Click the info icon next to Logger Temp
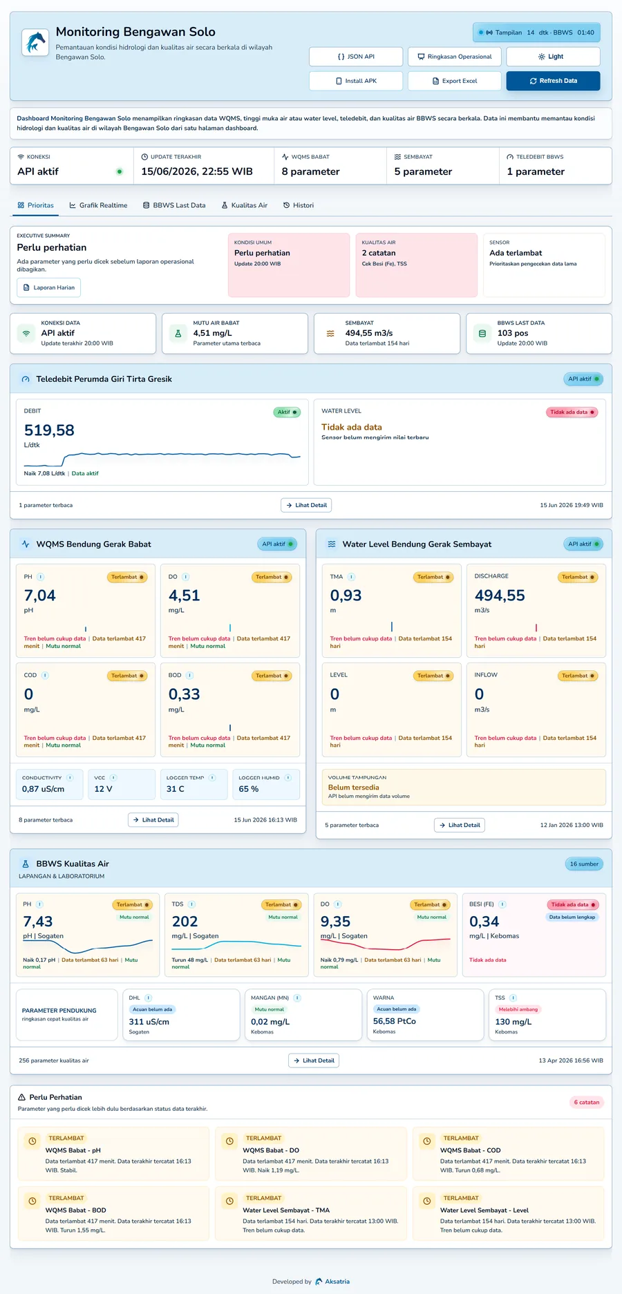This screenshot has width=622, height=1294. coord(212,778)
